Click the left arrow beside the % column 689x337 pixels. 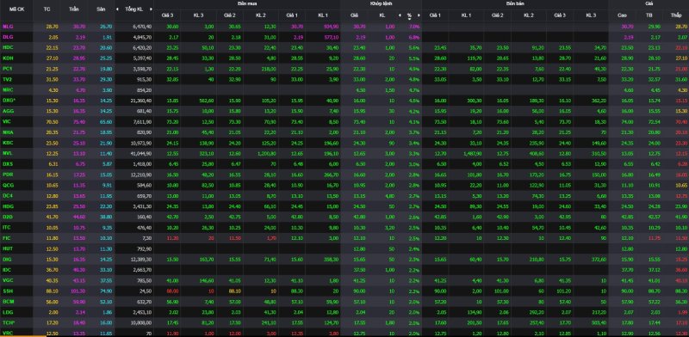pyautogui.click(x=400, y=15)
